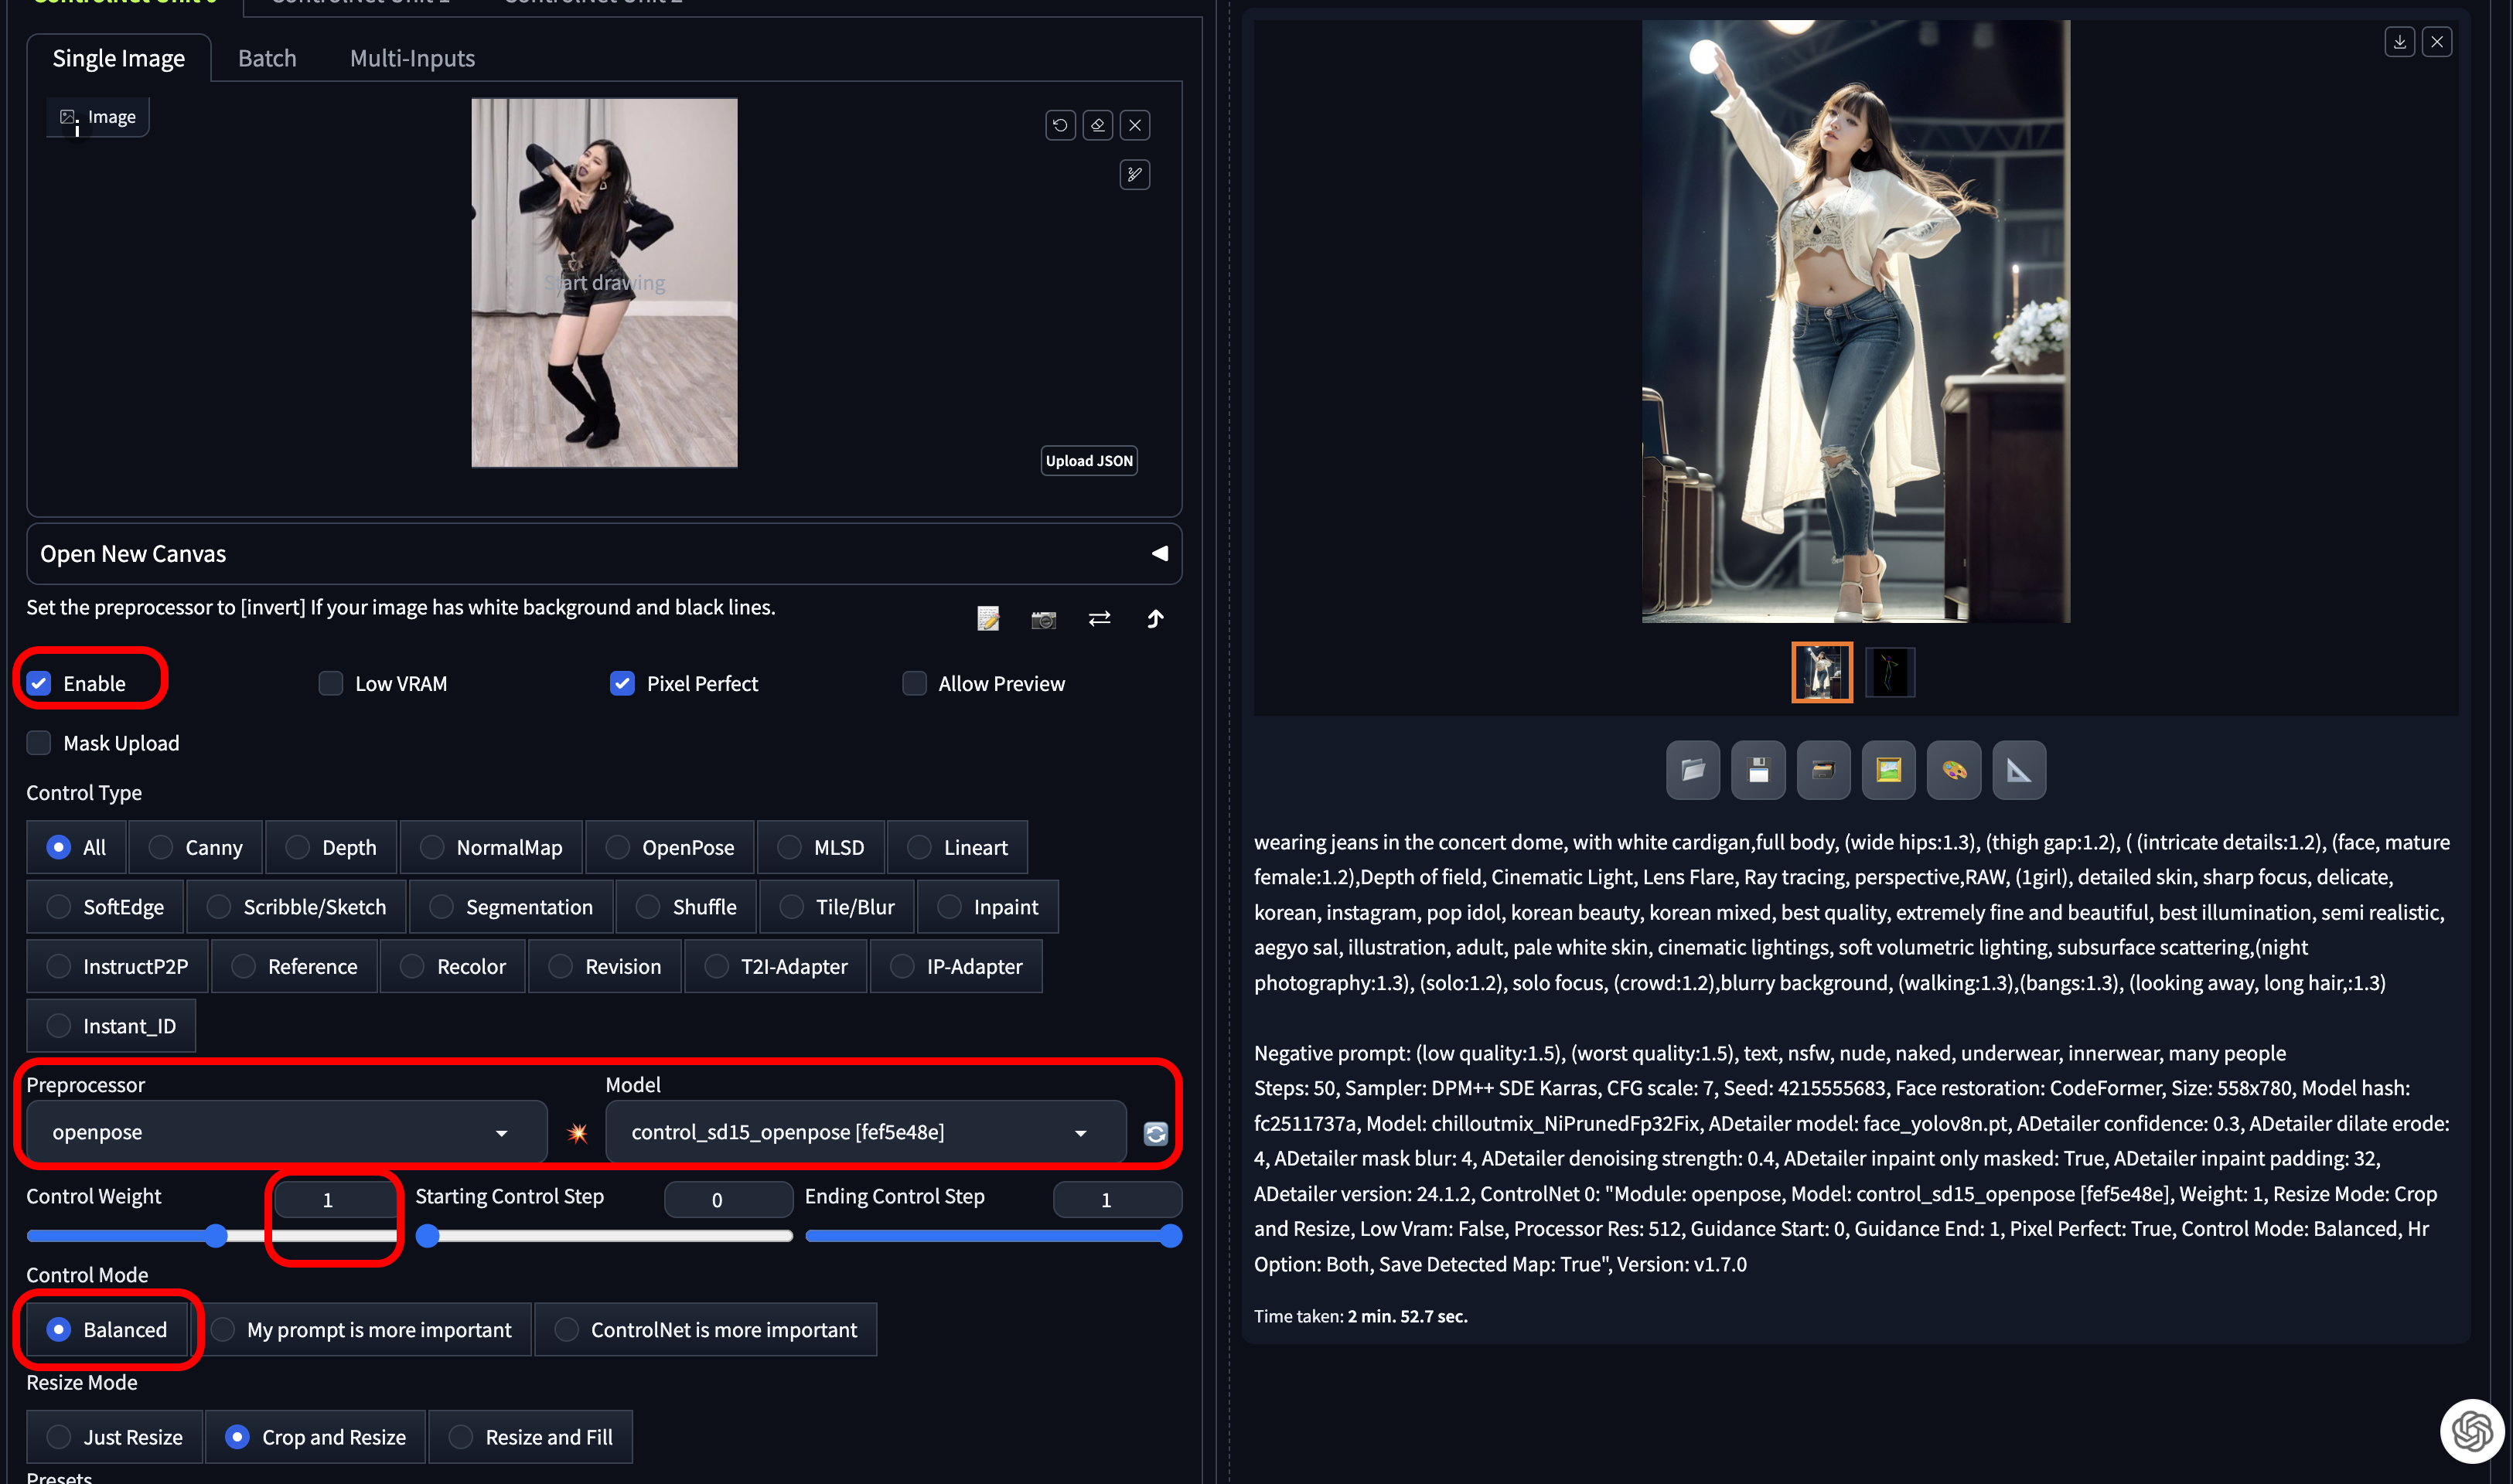This screenshot has width=2513, height=1484.
Task: Open the Model dropdown control_sd15_openpose
Action: coord(864,1132)
